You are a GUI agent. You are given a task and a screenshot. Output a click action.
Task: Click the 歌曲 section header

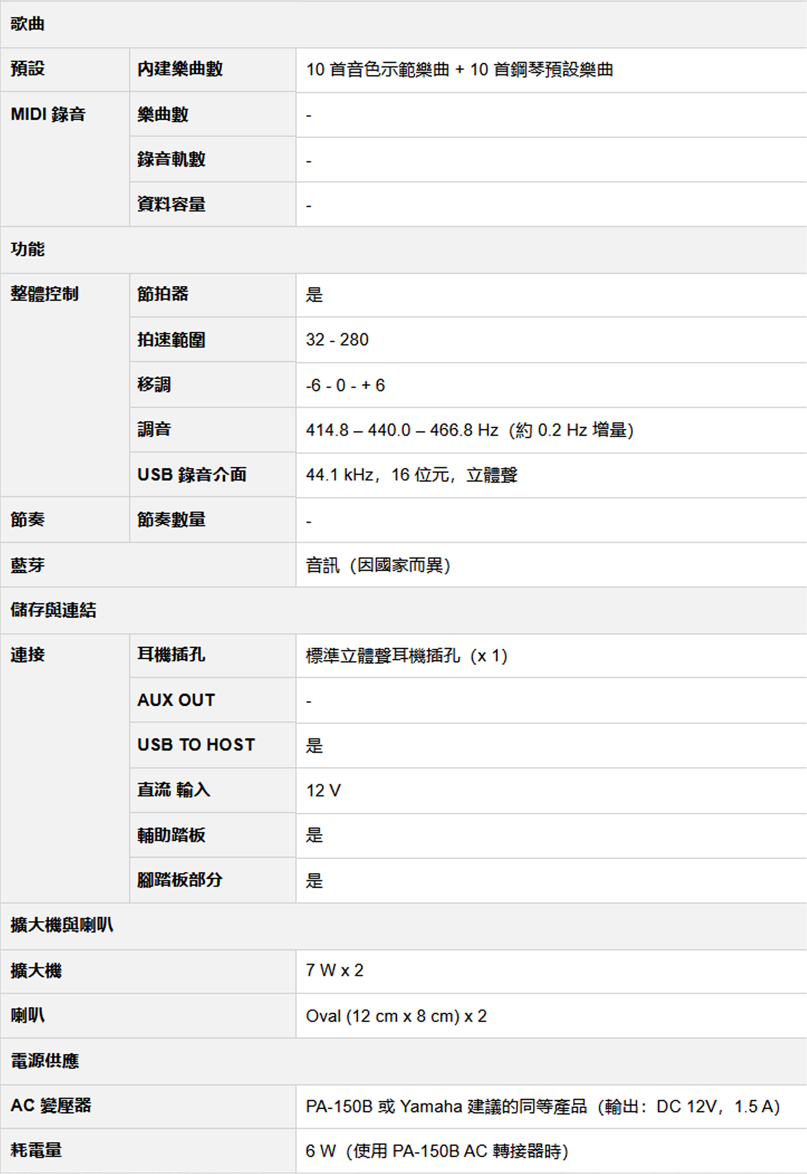[28, 24]
